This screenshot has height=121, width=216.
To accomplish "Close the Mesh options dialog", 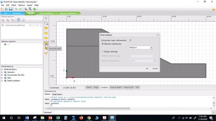I will pyautogui.click(x=158, y=35).
